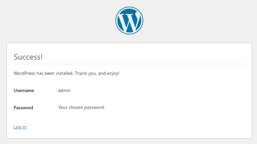The image size is (257, 144).
Task: Click the WordPress logo at the top
Action: coord(129,20)
